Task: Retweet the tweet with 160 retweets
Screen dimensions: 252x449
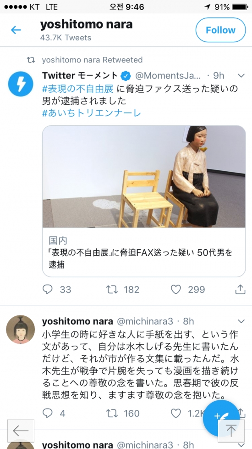Action: click(x=112, y=413)
